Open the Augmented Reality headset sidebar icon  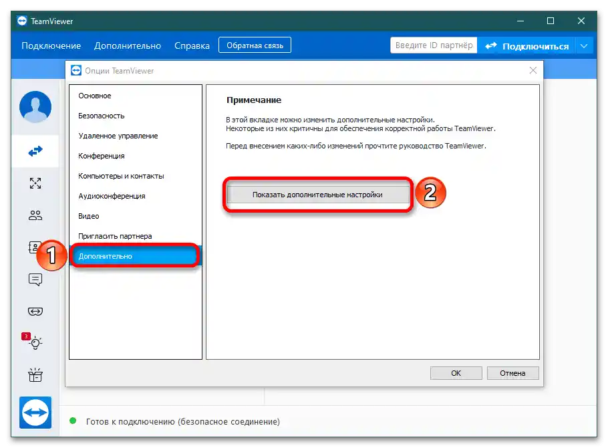coord(35,312)
